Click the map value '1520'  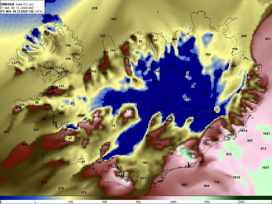click(191, 154)
